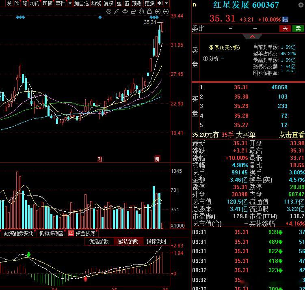Click the single blue diamond event marker

point(100,17)
